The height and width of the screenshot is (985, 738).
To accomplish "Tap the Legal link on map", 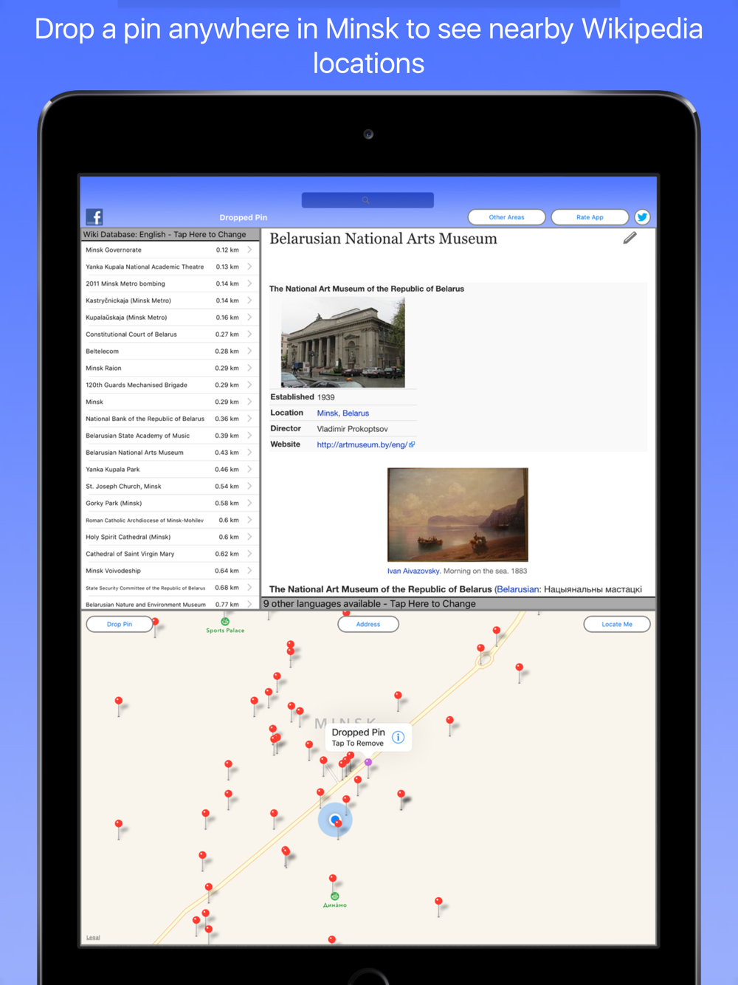I will tap(93, 938).
